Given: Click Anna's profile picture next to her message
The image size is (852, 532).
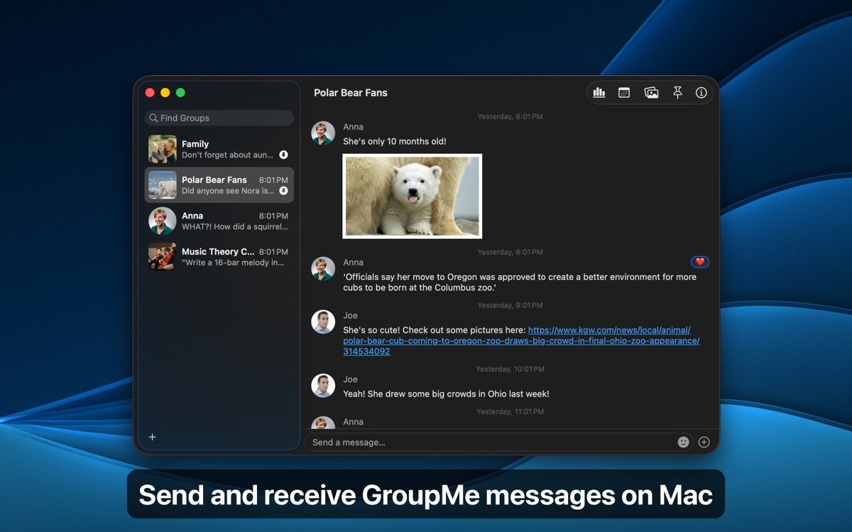Looking at the screenshot, I should 323,133.
